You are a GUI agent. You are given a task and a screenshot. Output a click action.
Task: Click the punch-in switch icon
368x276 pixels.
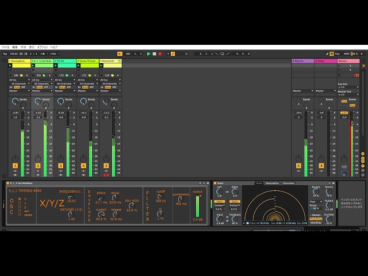click(216, 53)
